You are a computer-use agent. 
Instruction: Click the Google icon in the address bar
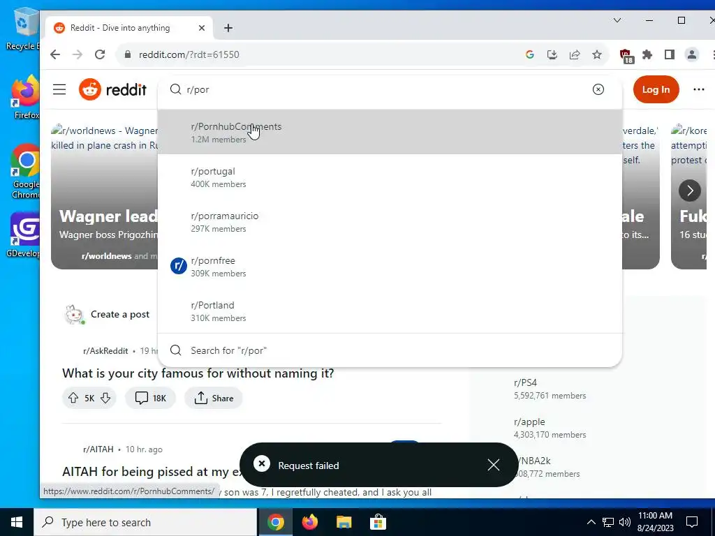(x=529, y=54)
